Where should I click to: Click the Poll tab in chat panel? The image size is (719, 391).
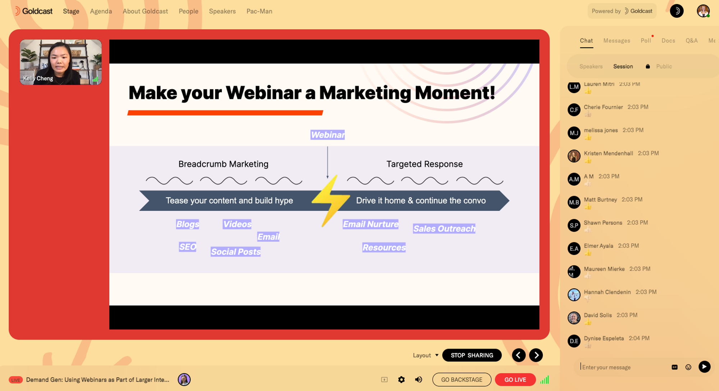click(x=645, y=40)
